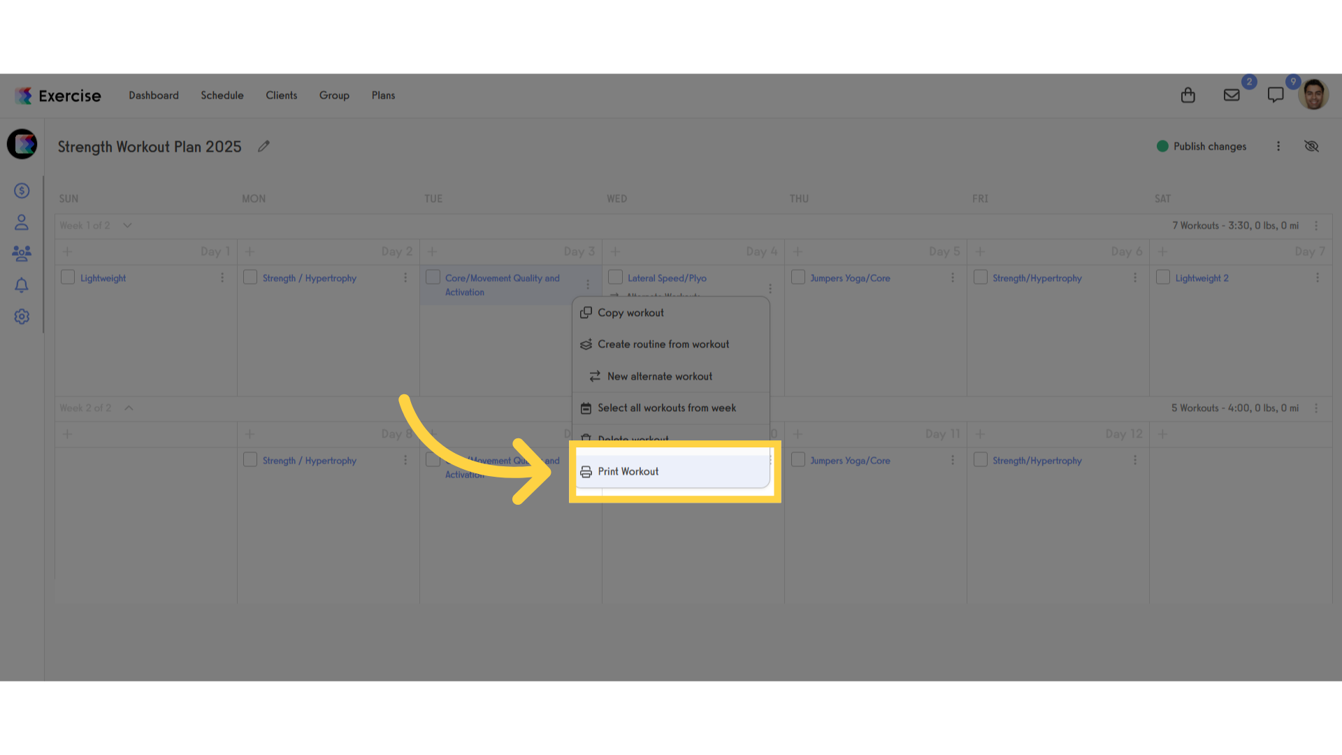Open the groups sidebar icon
The width and height of the screenshot is (1342, 755).
tap(22, 253)
